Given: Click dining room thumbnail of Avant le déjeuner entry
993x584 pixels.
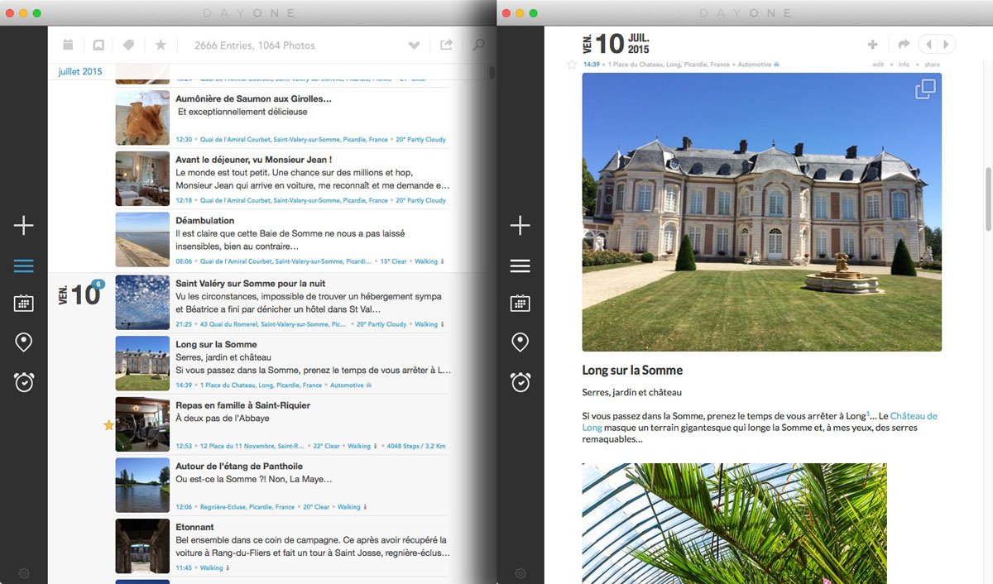Looking at the screenshot, I should click(x=142, y=179).
